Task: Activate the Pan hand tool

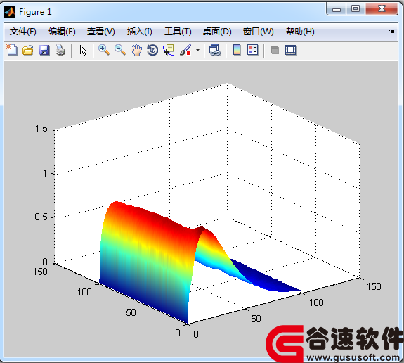Action: pos(136,50)
